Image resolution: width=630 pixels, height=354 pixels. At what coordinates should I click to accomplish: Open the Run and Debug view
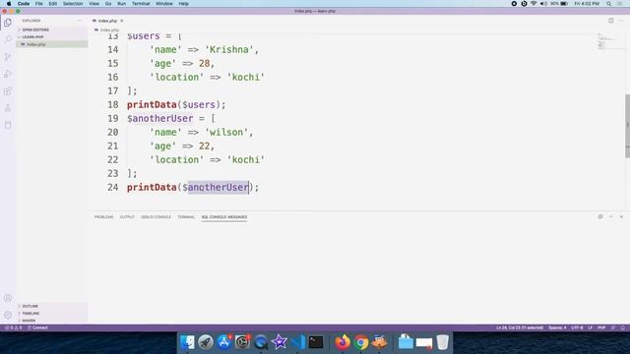coord(8,74)
